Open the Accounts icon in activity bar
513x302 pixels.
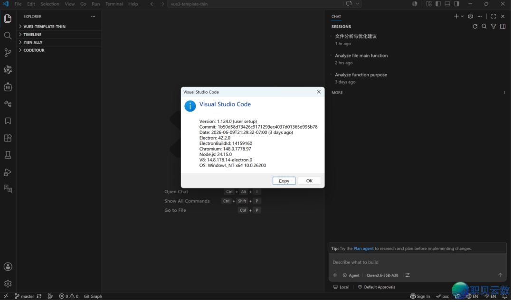[x=8, y=267]
